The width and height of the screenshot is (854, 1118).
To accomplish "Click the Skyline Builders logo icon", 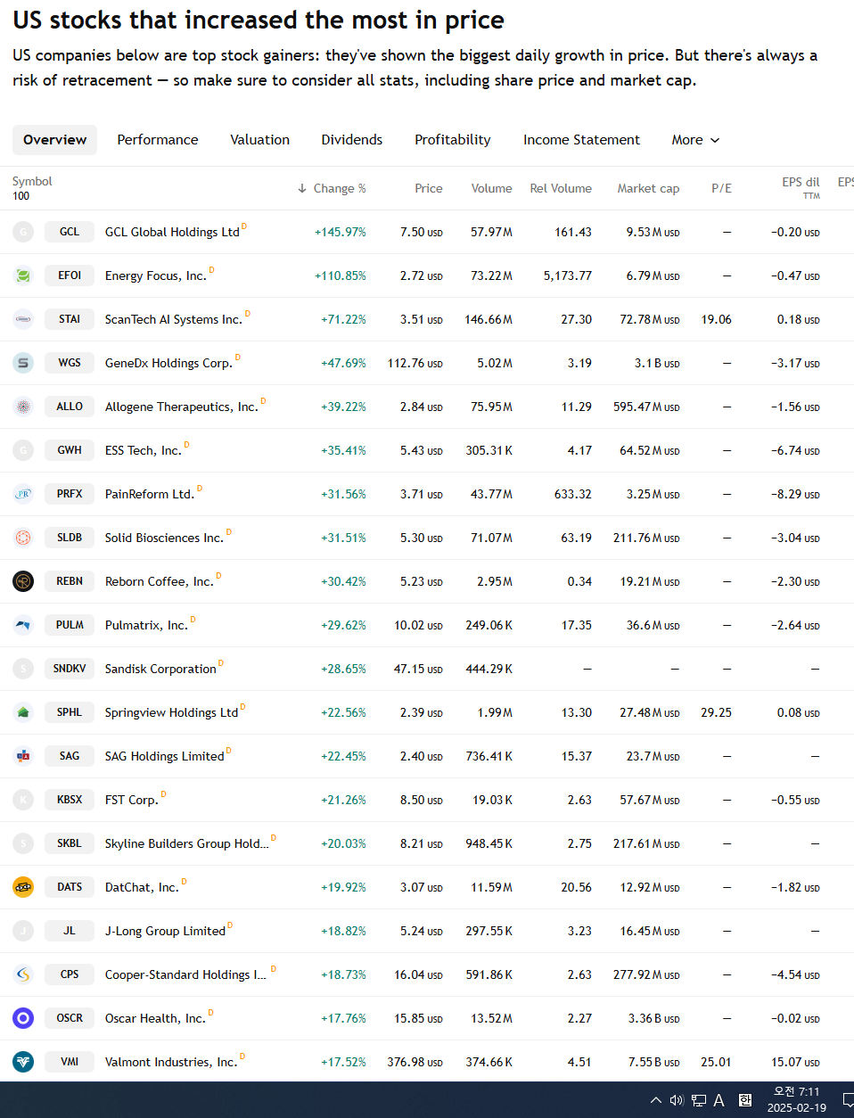I will coord(23,843).
